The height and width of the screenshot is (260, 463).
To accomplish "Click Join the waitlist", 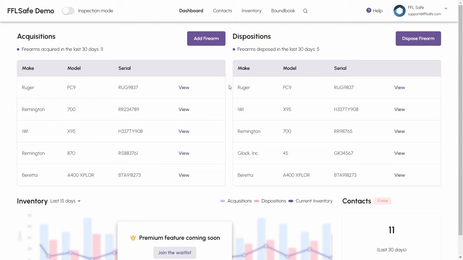I will coord(175,252).
